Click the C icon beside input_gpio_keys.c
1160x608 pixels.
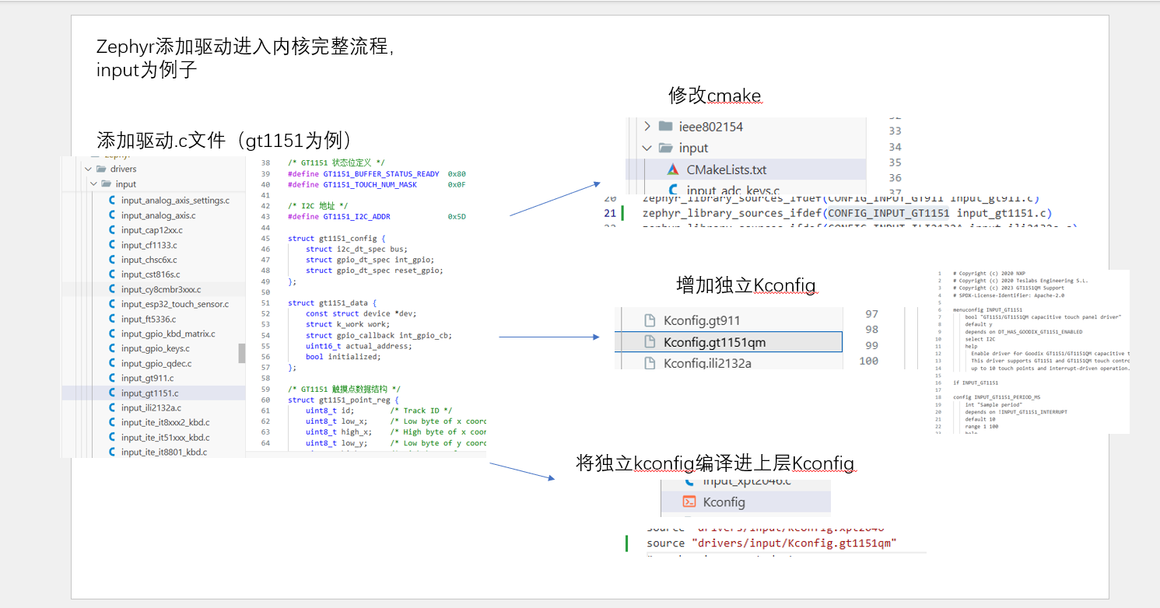point(114,348)
